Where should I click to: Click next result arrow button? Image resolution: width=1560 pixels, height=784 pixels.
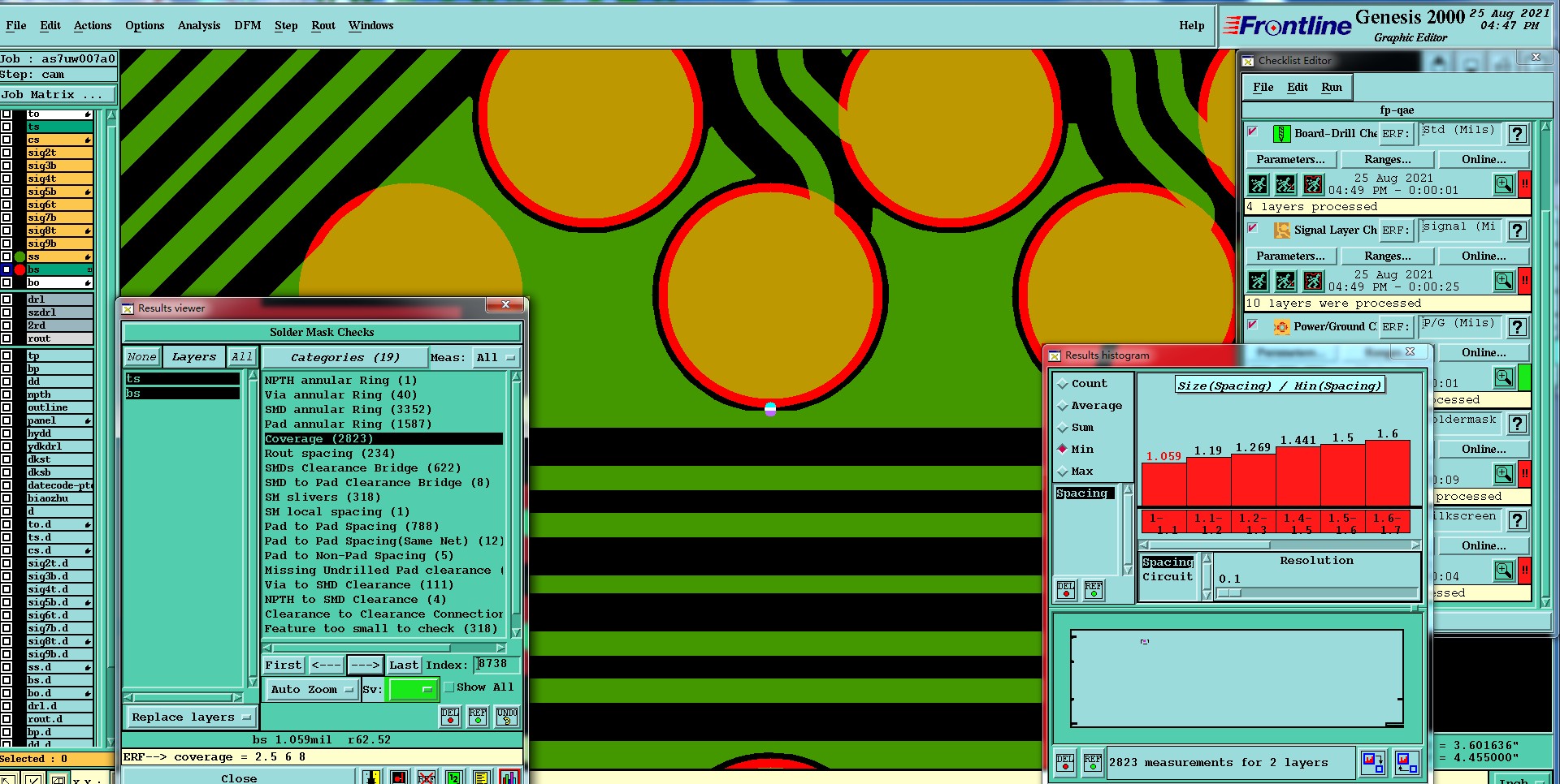(x=365, y=666)
